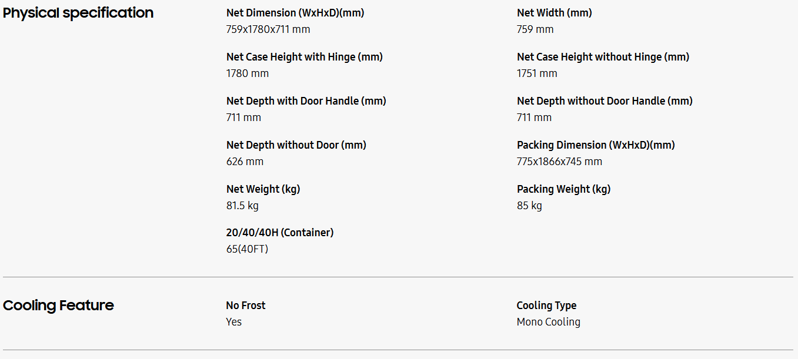798x359 pixels.
Task: Click the Physical specification section heading
Action: tap(78, 13)
